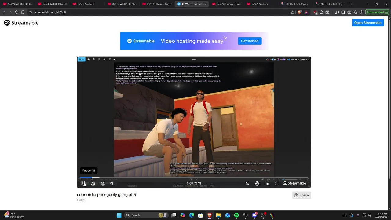The height and width of the screenshot is (220, 391).
Task: Launch Microsoft Edge from taskbar
Action: click(x=192, y=215)
